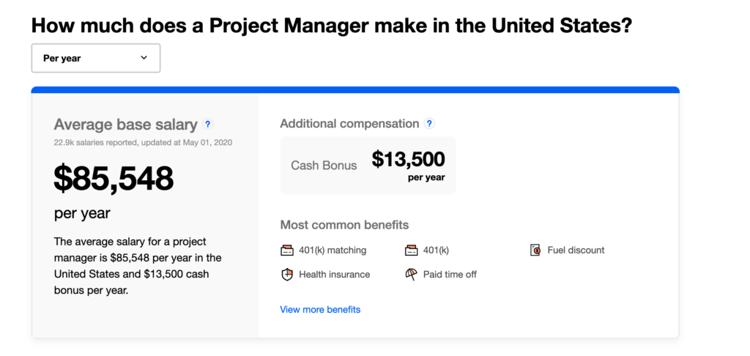Click the Cash Bonus label

click(x=324, y=166)
